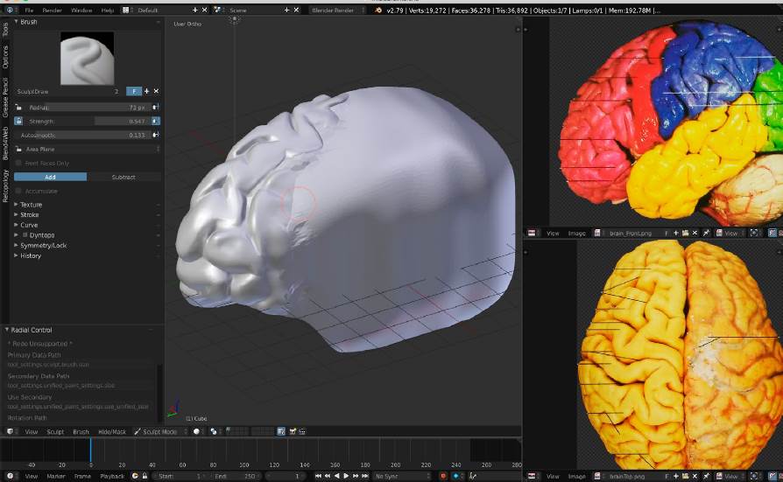Open the Area Plane dropdown

pos(87,149)
